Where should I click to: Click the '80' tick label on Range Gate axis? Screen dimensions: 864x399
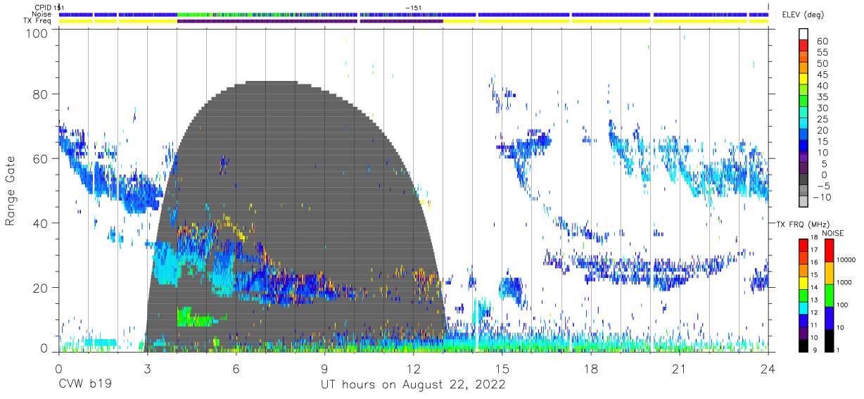click(41, 95)
